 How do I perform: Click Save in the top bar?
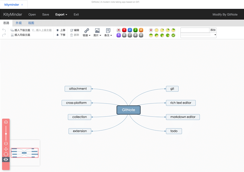pyautogui.click(x=46, y=14)
